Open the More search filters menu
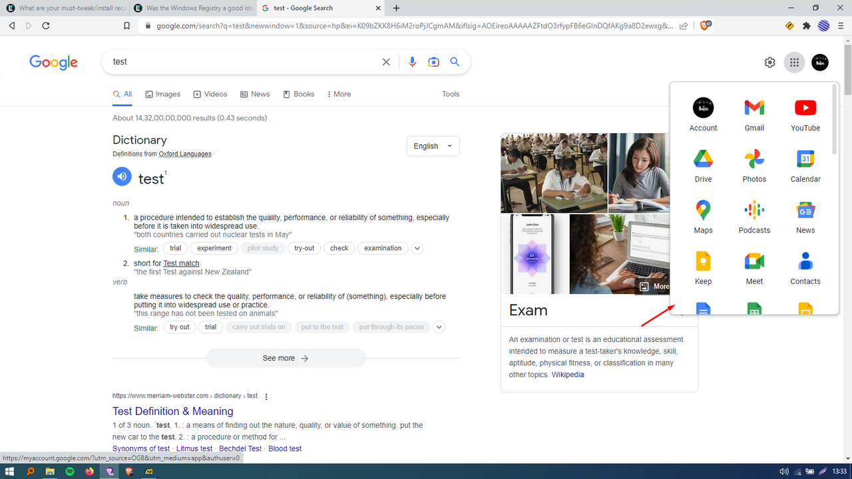 coord(339,94)
